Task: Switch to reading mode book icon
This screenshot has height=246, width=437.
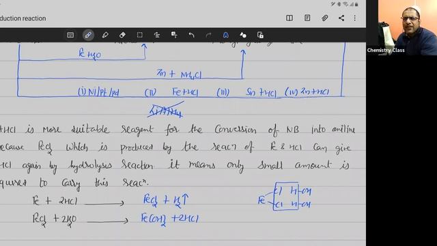Action: (x=290, y=18)
